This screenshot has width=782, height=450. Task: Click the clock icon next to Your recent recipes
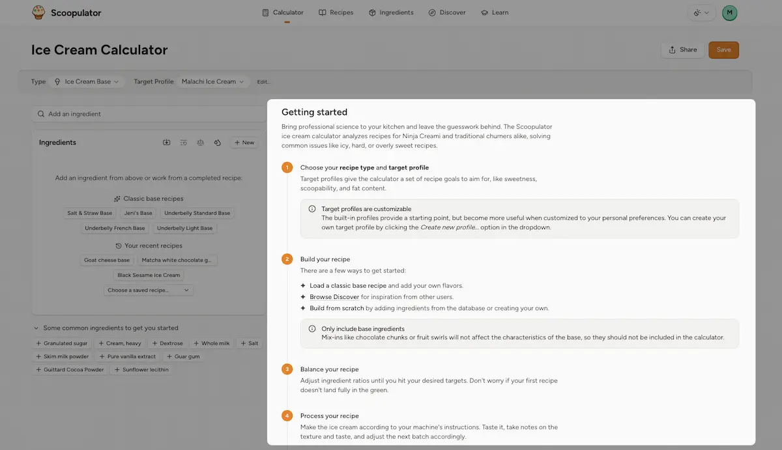coord(118,246)
